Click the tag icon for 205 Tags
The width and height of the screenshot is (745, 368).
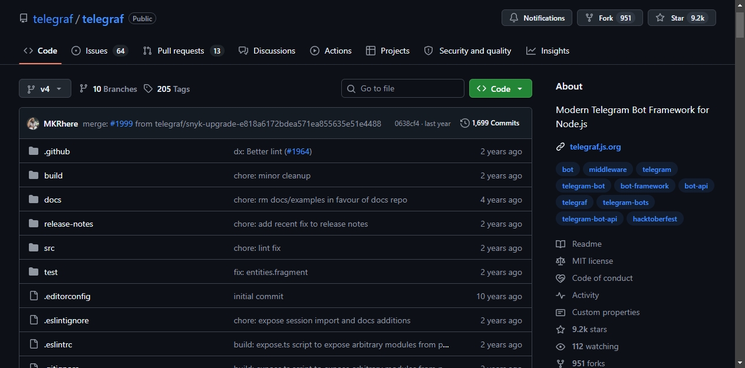pos(148,89)
